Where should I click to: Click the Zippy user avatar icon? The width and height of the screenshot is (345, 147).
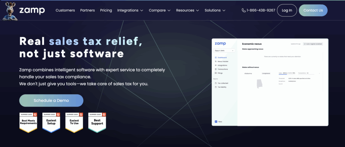pyautogui.click(x=216, y=121)
